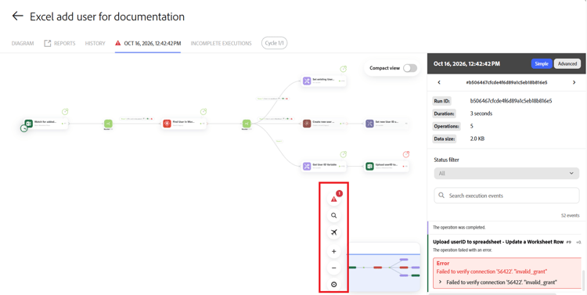Toggle the Compact view switch
Image resolution: width=587 pixels, height=295 pixels.
click(x=410, y=68)
